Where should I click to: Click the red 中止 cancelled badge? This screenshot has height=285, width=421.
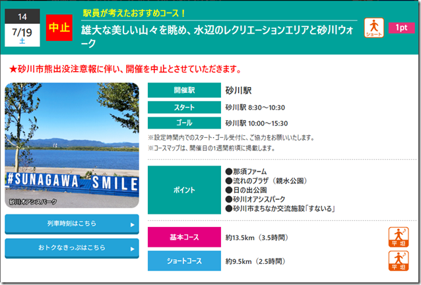coord(59,27)
